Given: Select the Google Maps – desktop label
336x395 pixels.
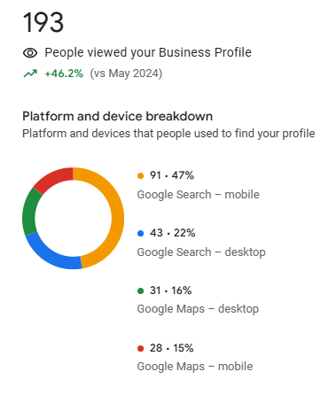Looking at the screenshot, I should pos(198,309).
